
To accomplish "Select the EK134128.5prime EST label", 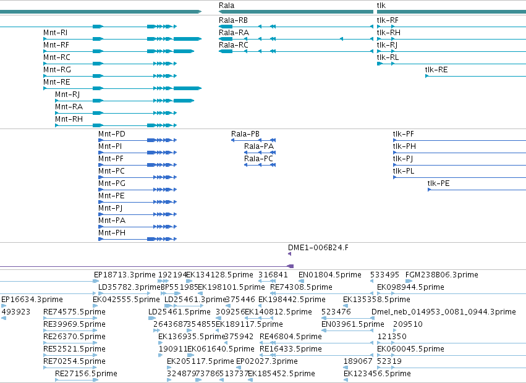I will pyautogui.click(x=219, y=275).
